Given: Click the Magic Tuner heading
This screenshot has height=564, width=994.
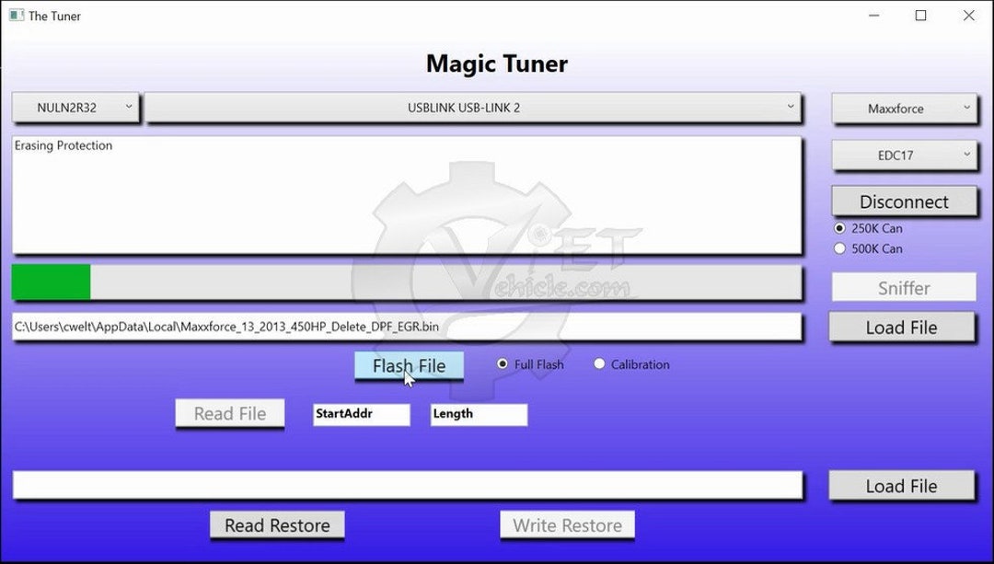Looking at the screenshot, I should coord(497,63).
